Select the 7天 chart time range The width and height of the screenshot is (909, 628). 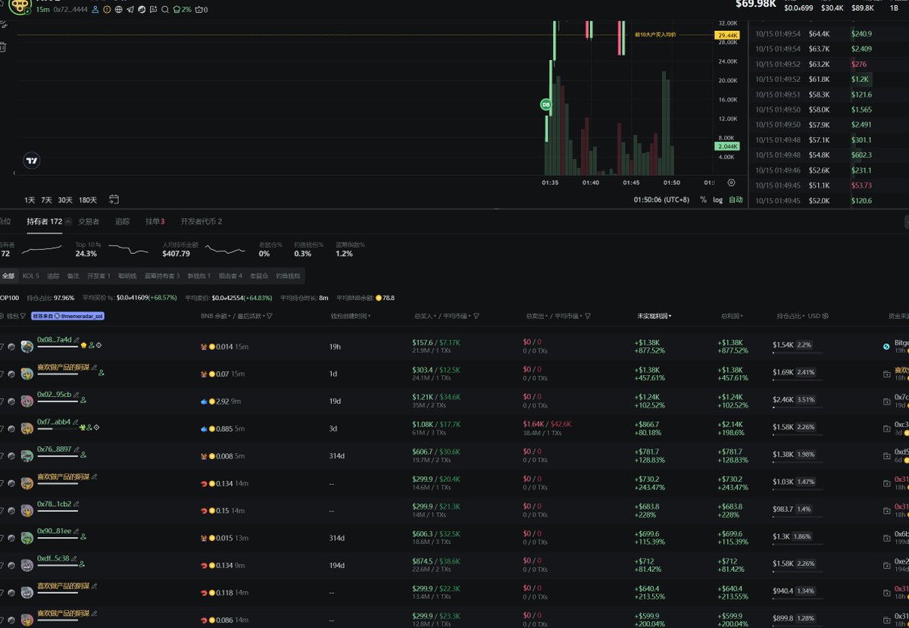(47, 200)
